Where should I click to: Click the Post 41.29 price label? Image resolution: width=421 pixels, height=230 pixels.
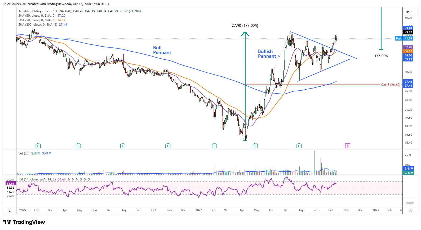(x=404, y=38)
